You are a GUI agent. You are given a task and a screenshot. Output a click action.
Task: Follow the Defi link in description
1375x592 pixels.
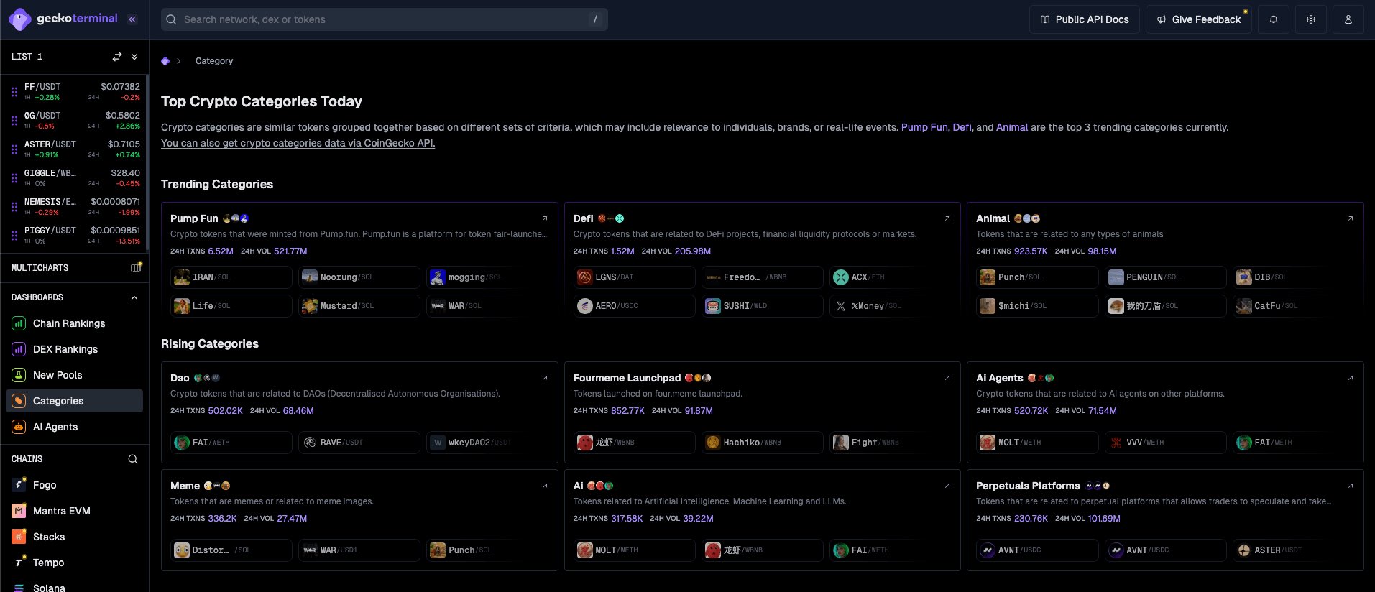(962, 127)
